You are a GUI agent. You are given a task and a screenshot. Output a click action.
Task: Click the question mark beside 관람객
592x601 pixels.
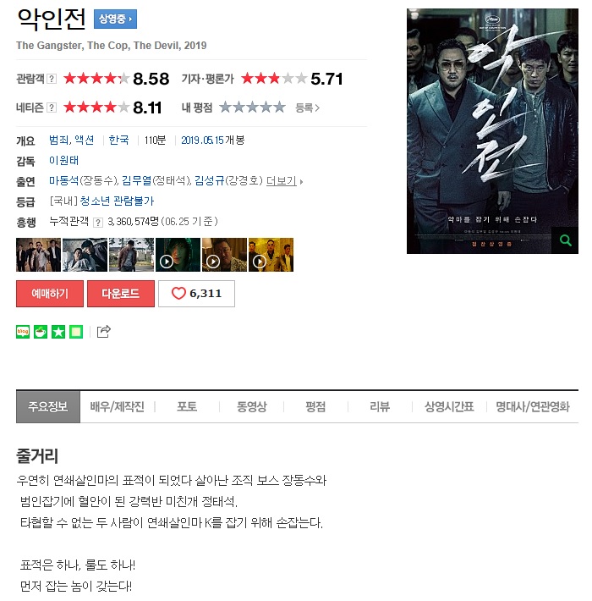52,79
